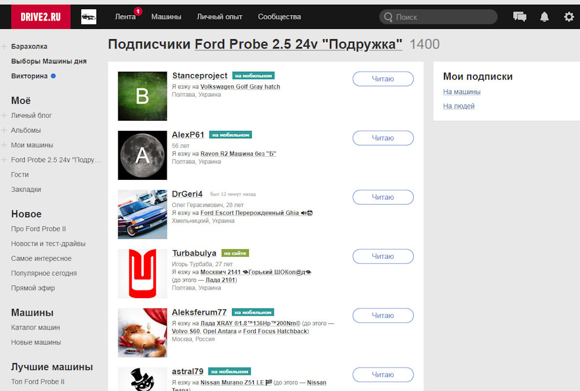Open the Машины menu item
This screenshot has height=391, width=580.
pyautogui.click(x=166, y=17)
